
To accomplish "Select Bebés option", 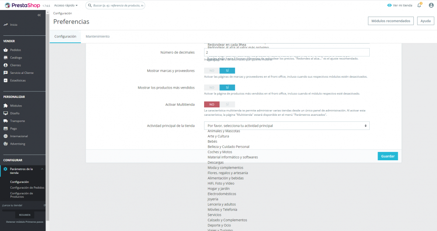I will tap(212, 141).
